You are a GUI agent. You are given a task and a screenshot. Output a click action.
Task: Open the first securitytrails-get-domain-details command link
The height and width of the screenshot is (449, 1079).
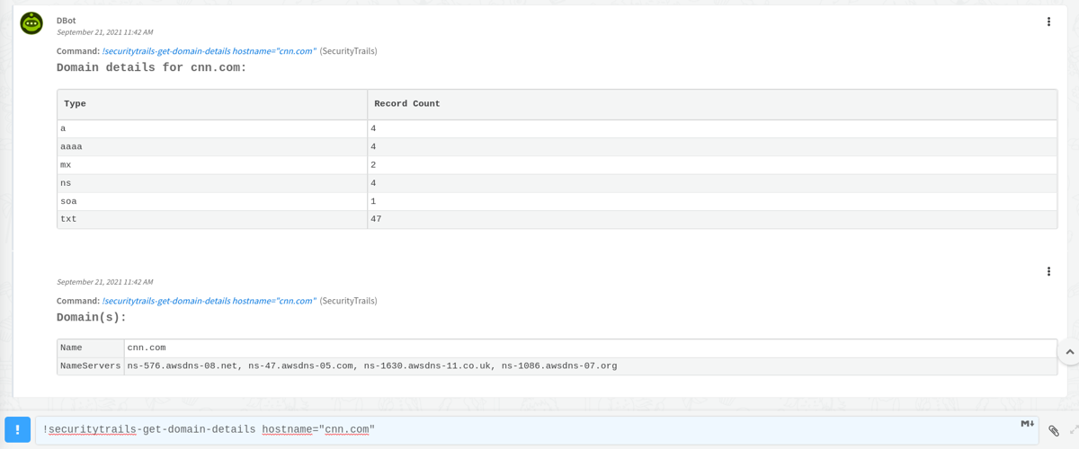pos(210,51)
